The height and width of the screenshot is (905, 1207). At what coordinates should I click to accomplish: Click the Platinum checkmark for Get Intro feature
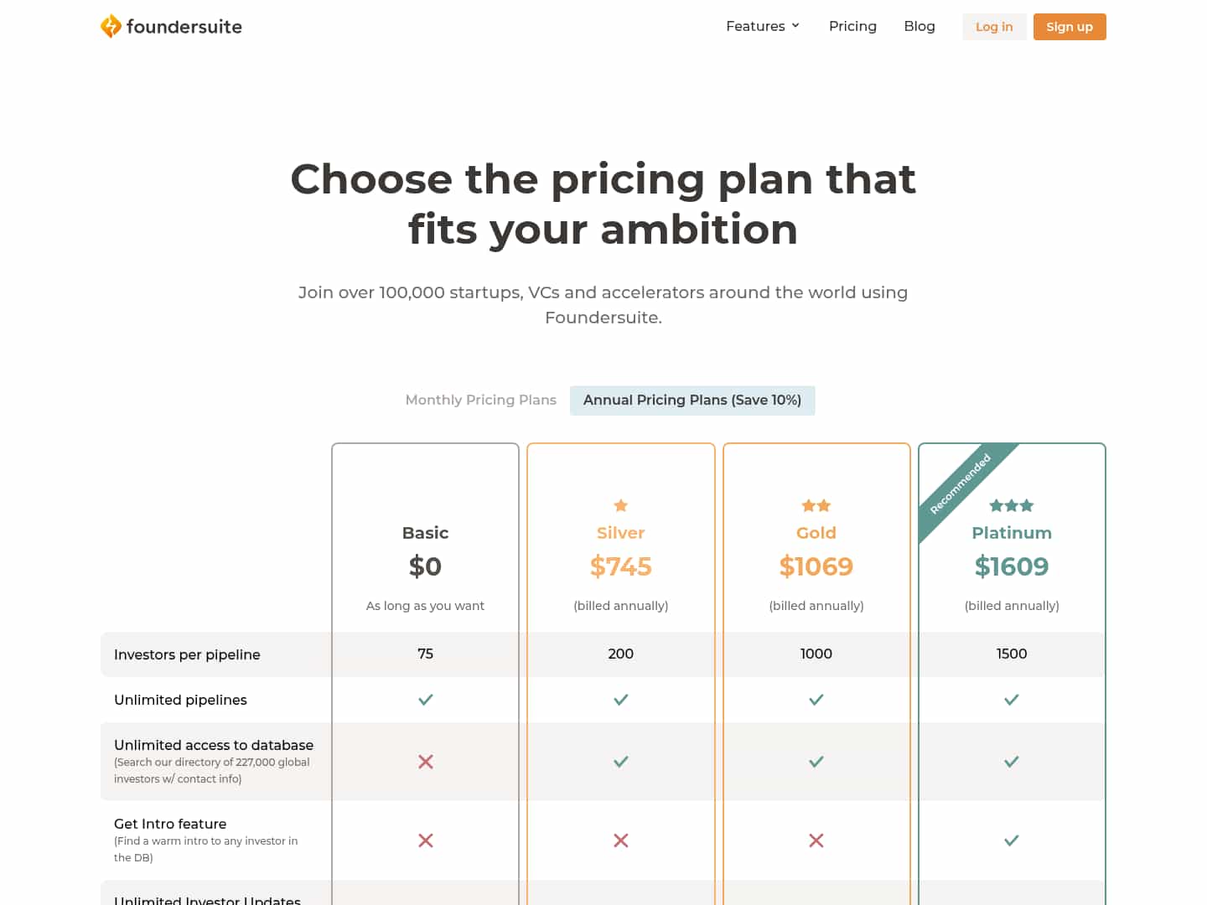point(1012,840)
